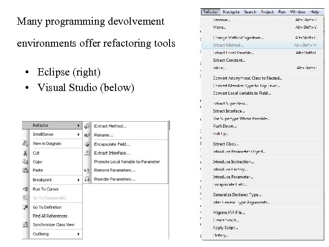This screenshot has width=329, height=247.
Task: Click the Reorder Parameters icon
Action: (87, 179)
